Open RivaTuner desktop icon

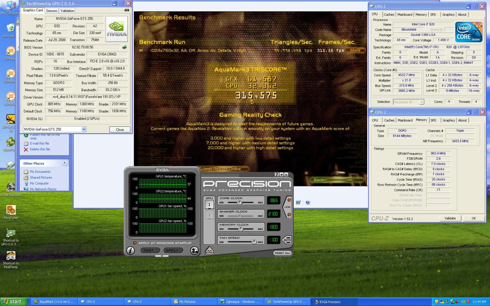pos(11,212)
